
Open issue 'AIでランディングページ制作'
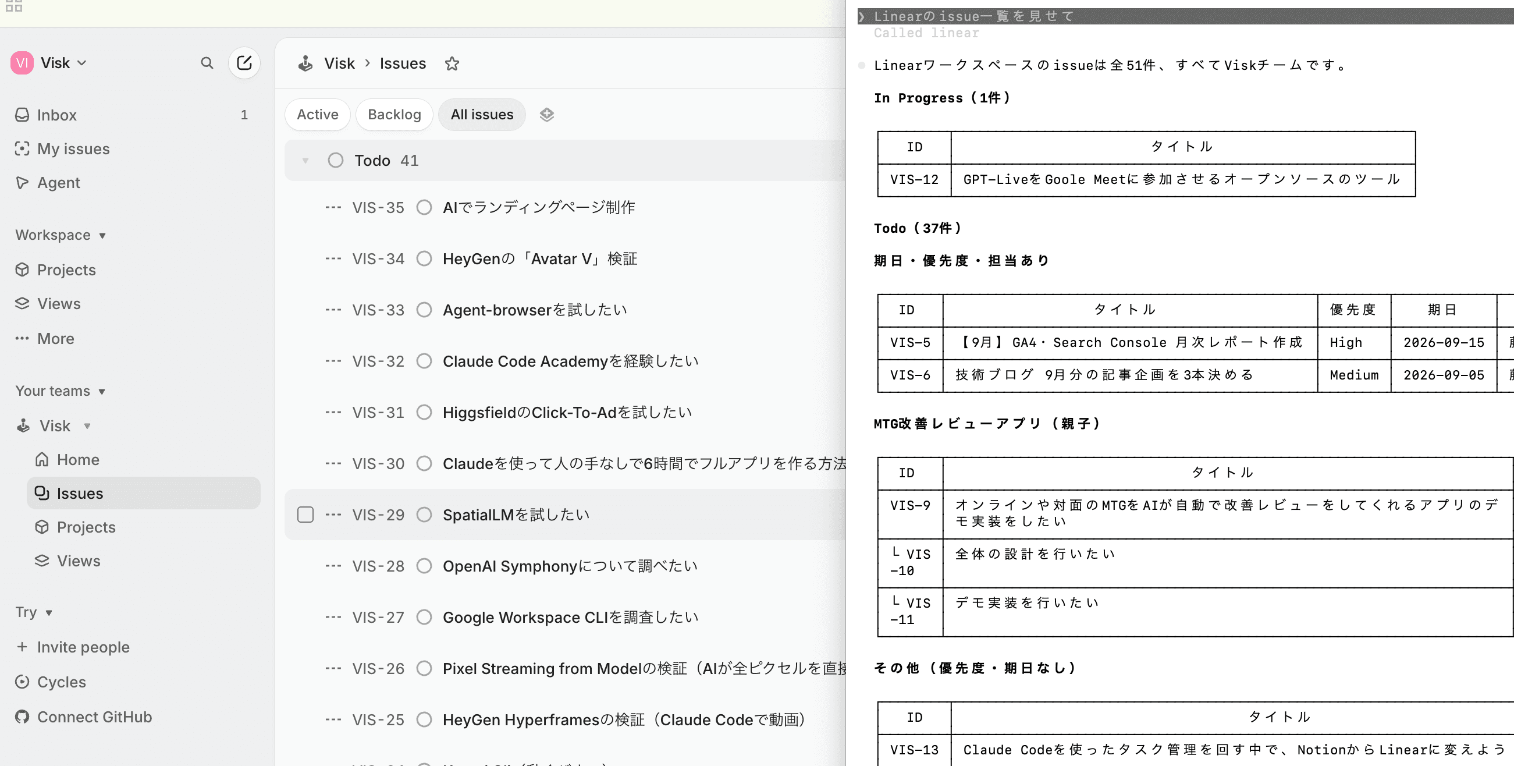click(539, 208)
